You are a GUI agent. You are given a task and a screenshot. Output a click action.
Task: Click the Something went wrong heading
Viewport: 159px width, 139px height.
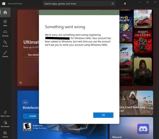click(65, 27)
